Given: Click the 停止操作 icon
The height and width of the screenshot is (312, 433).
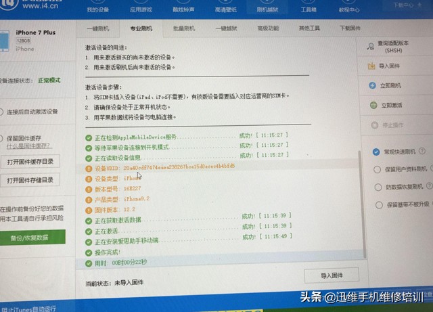Looking at the screenshot, I should coord(374,125).
